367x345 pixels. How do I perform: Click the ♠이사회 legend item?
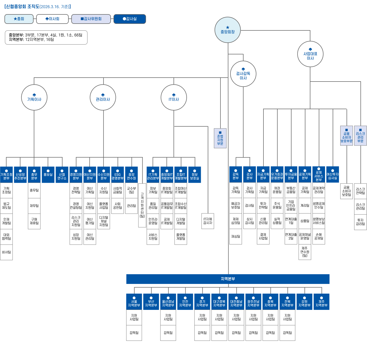pyautogui.click(x=52, y=19)
